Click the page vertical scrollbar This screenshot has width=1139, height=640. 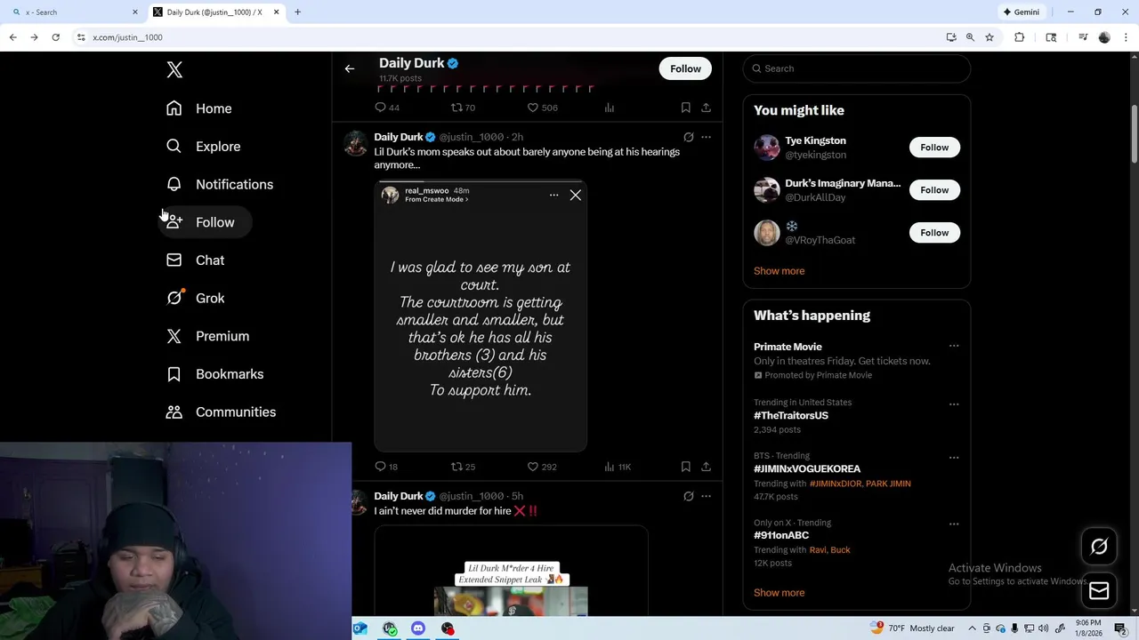1135,133
